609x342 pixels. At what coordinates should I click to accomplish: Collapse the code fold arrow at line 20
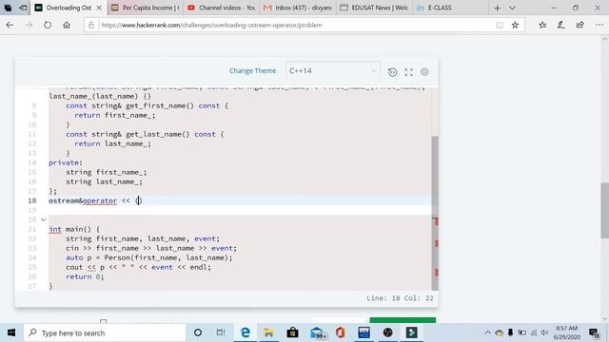coord(43,219)
